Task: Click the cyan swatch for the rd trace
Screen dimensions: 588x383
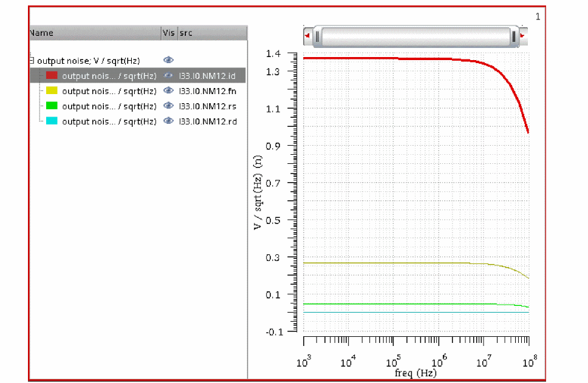Action: coord(52,121)
